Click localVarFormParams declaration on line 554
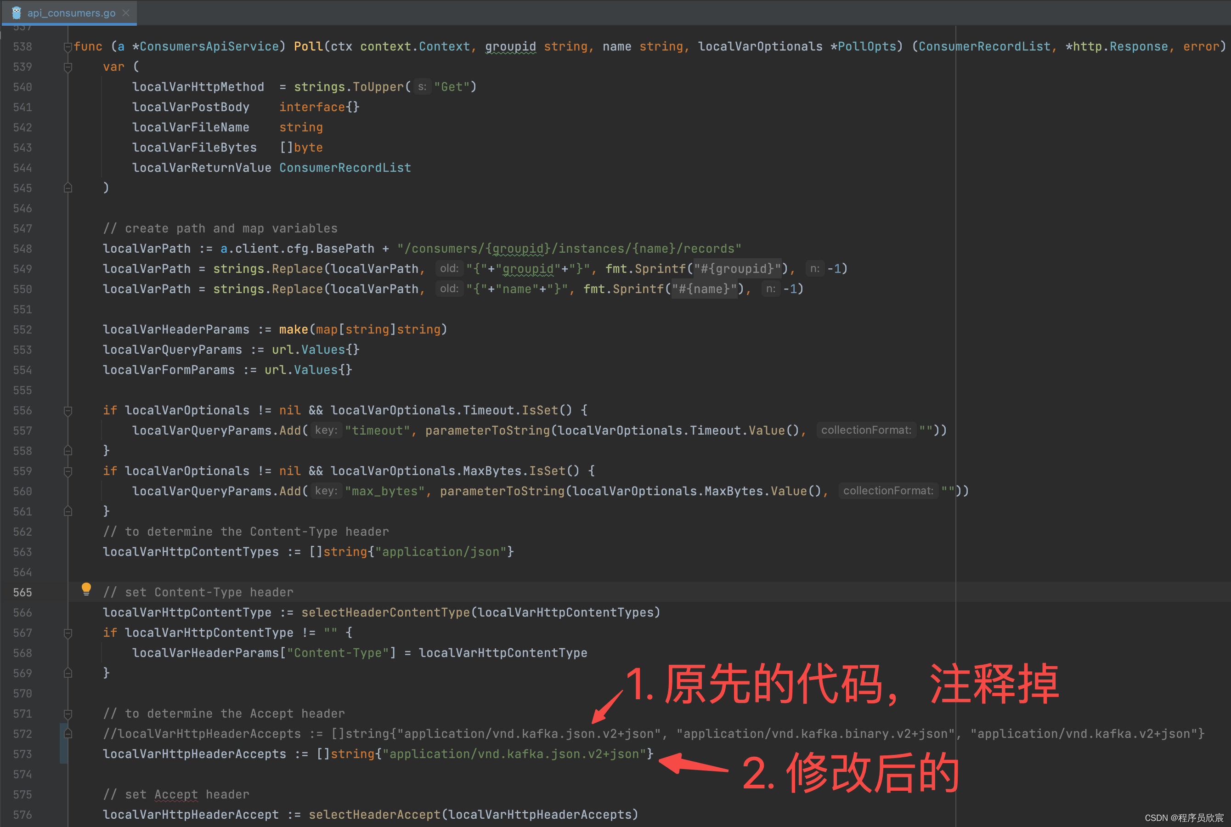 pos(169,370)
